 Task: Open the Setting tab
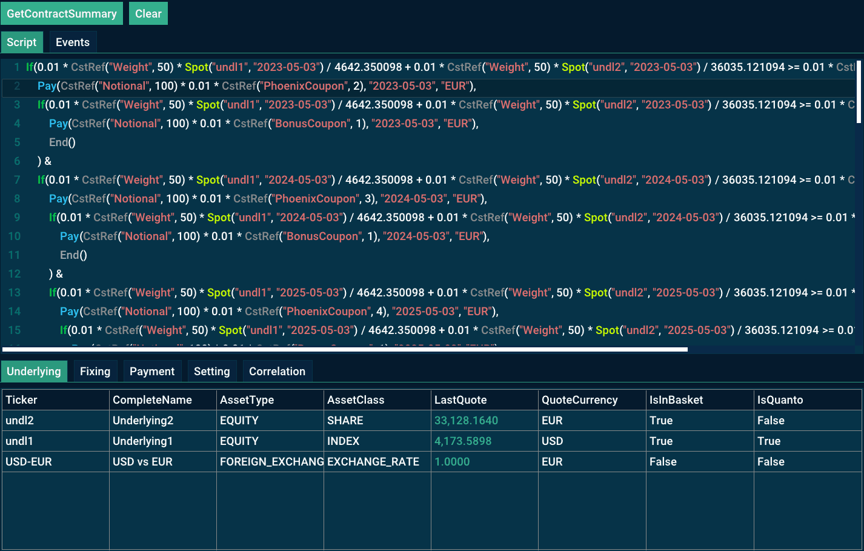211,372
